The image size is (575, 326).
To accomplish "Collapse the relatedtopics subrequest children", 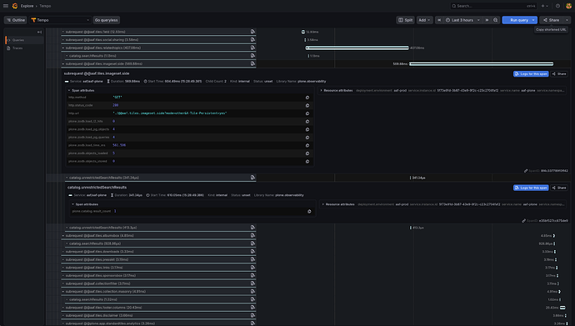I will (63, 48).
